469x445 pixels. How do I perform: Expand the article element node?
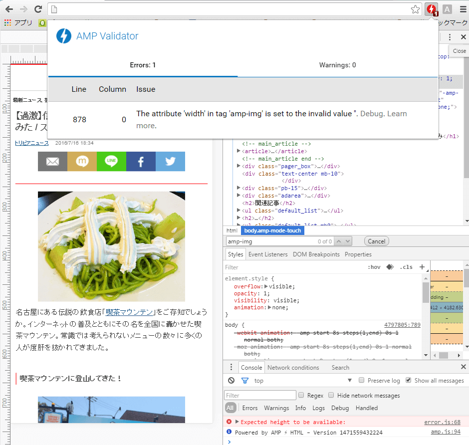click(238, 151)
